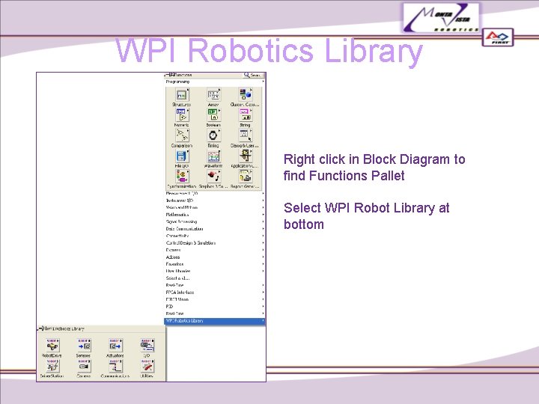Open the Data Communication category

click(215, 229)
